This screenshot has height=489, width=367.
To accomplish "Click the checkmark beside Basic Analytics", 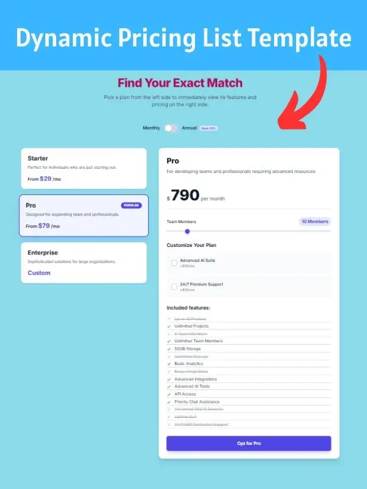I will (x=169, y=364).
